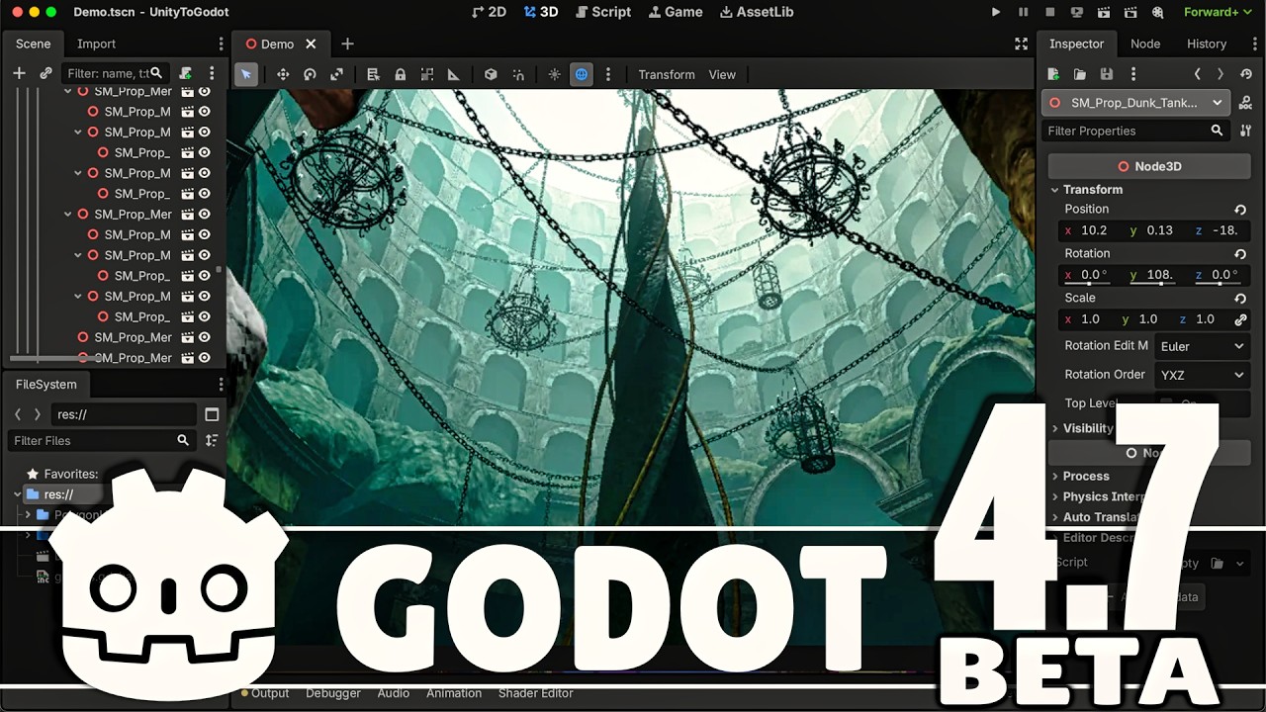Click the Node3D class header button
This screenshot has height=712, width=1266.
click(1149, 166)
